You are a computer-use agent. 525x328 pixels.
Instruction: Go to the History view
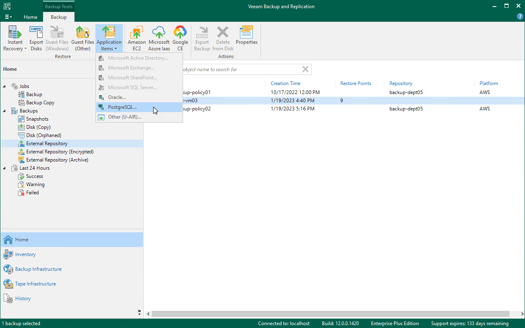23,299
